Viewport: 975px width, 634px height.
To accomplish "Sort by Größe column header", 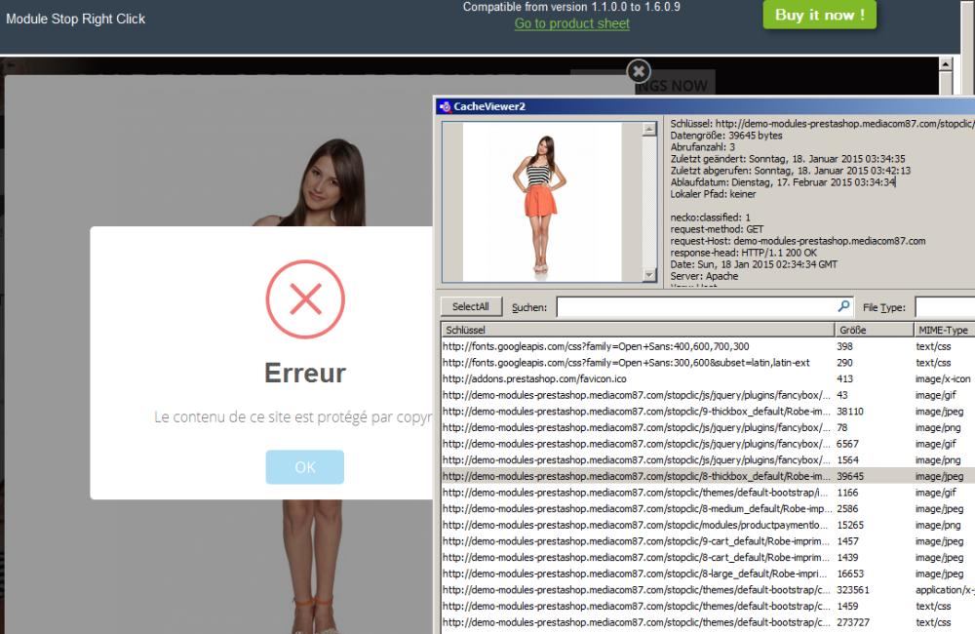I will coord(874,330).
